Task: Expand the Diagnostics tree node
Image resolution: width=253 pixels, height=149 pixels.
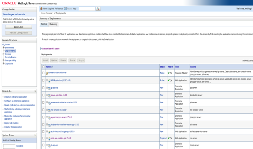Action: point(3,63)
